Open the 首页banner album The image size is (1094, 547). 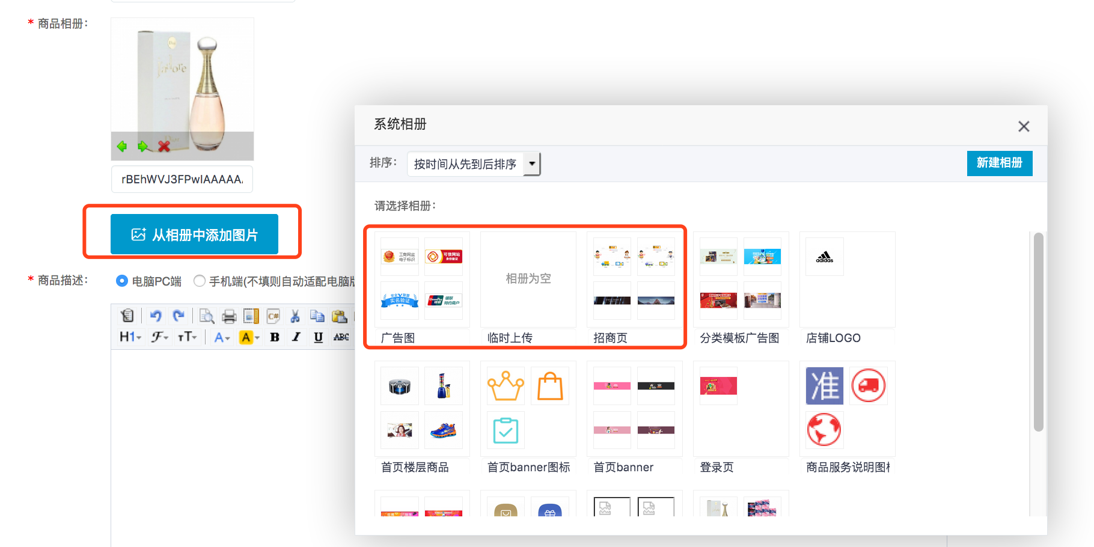(634, 408)
